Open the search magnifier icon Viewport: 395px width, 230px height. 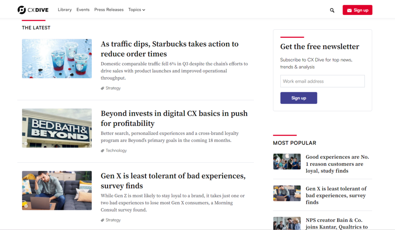click(x=332, y=10)
